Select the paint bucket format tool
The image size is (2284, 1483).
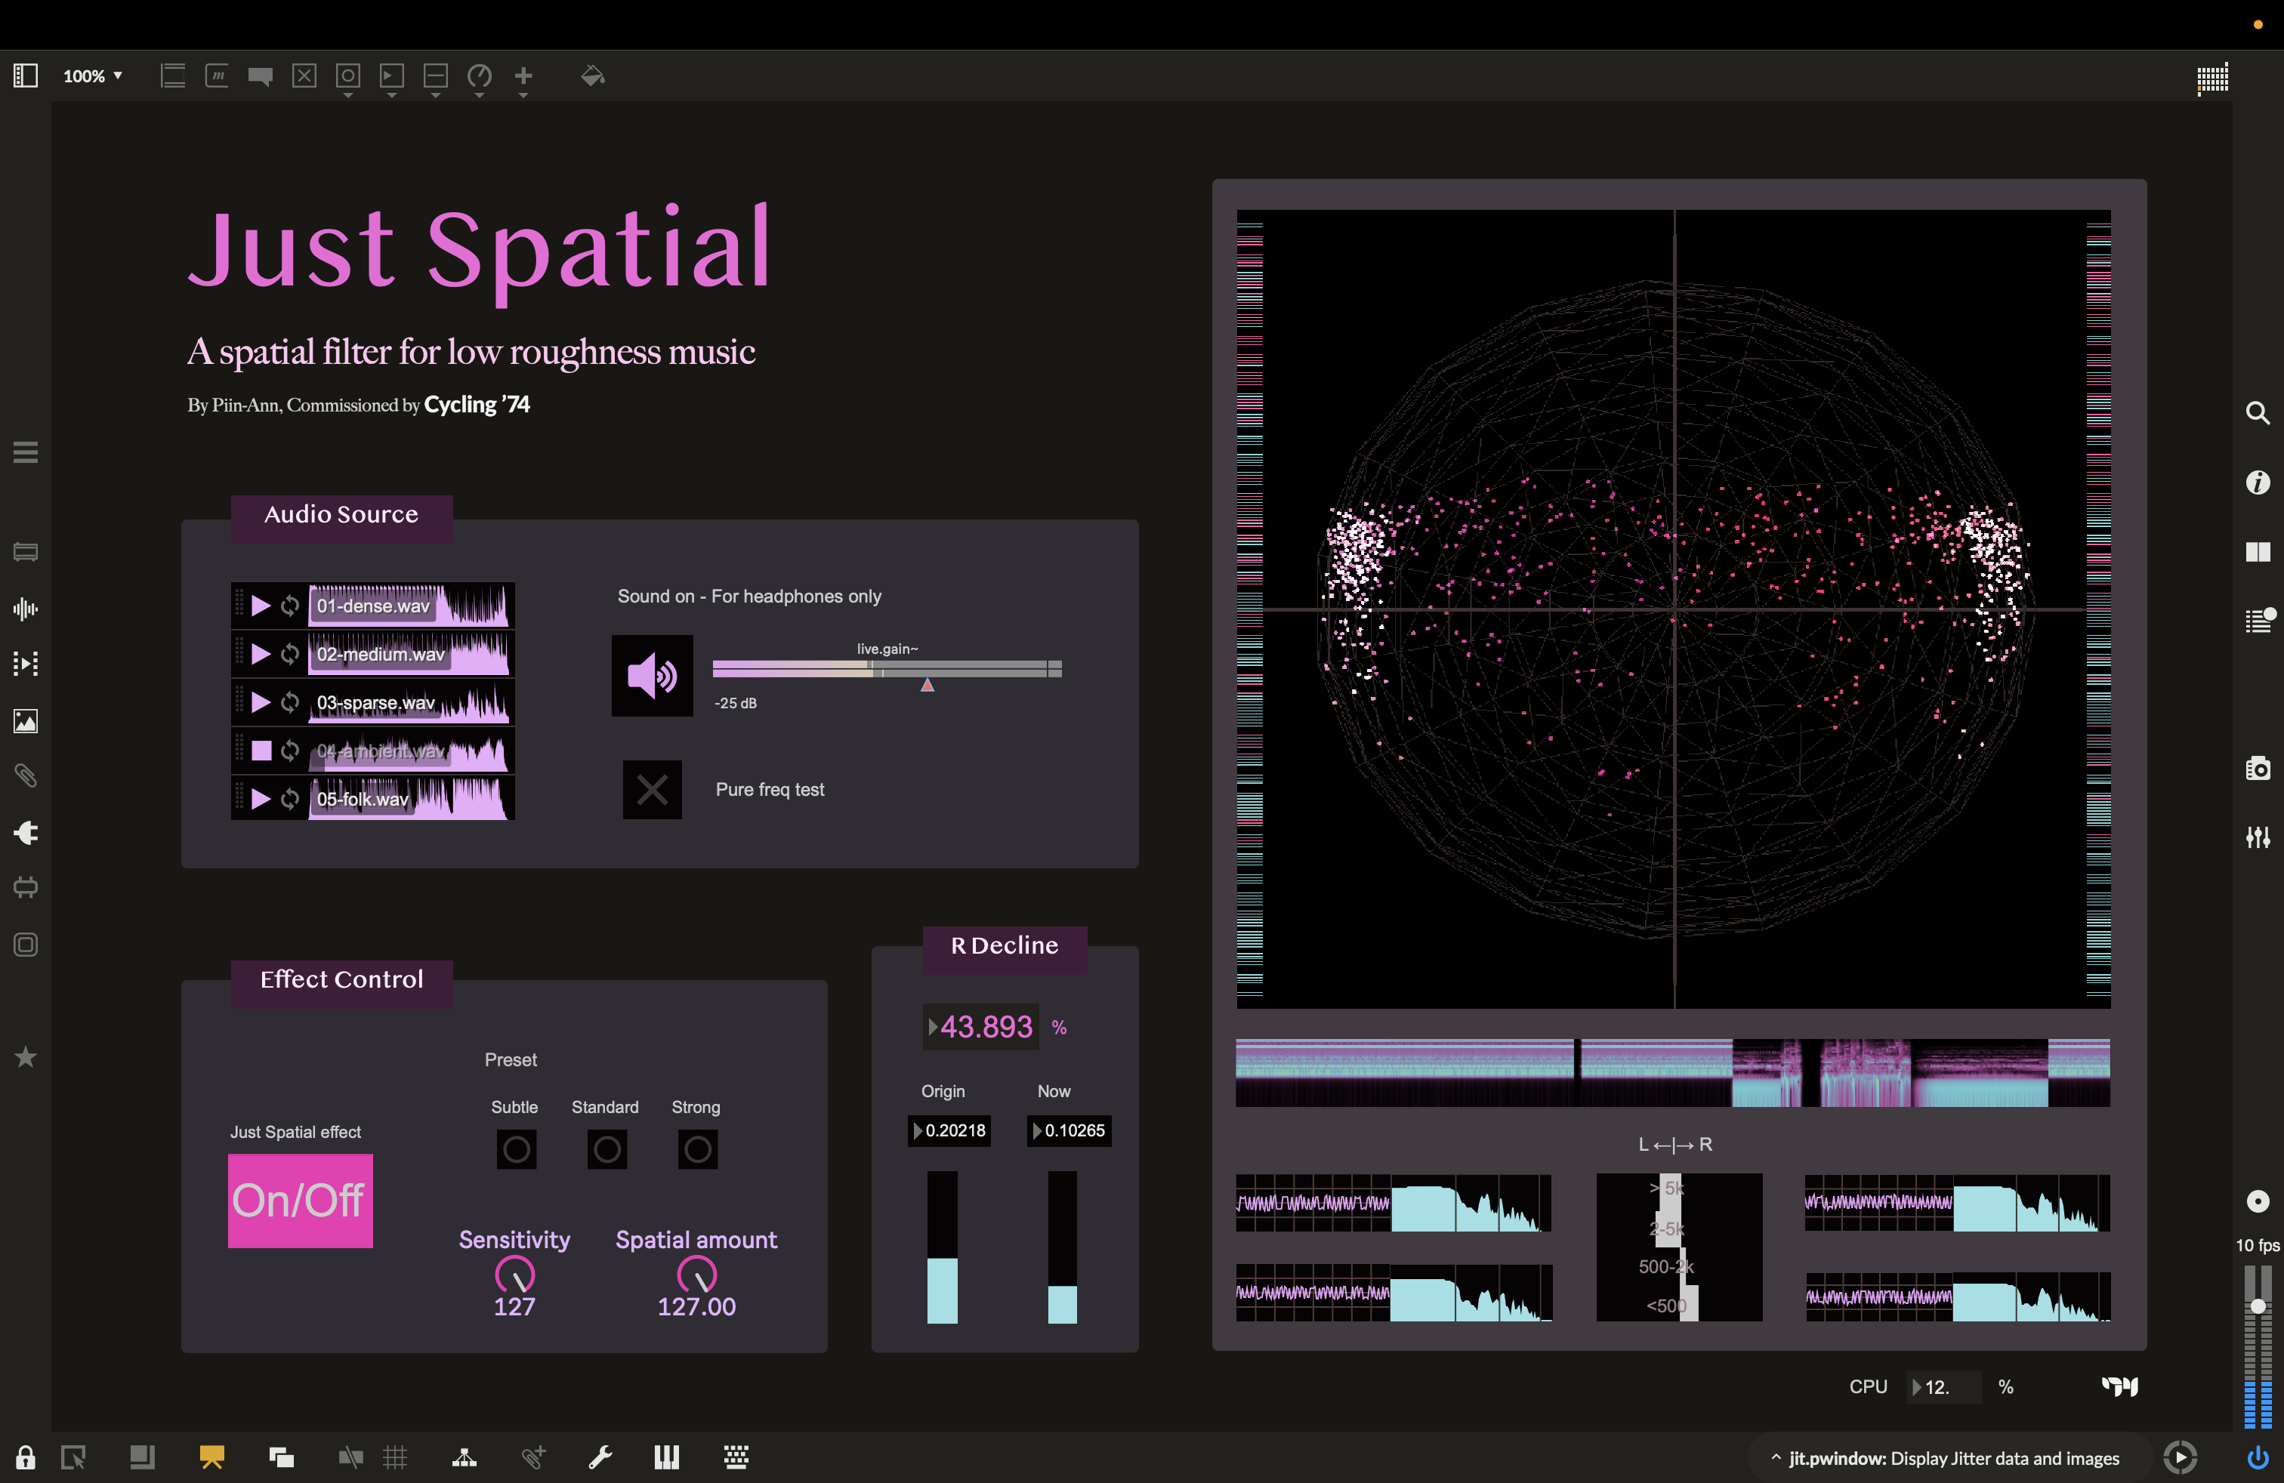coord(592,76)
